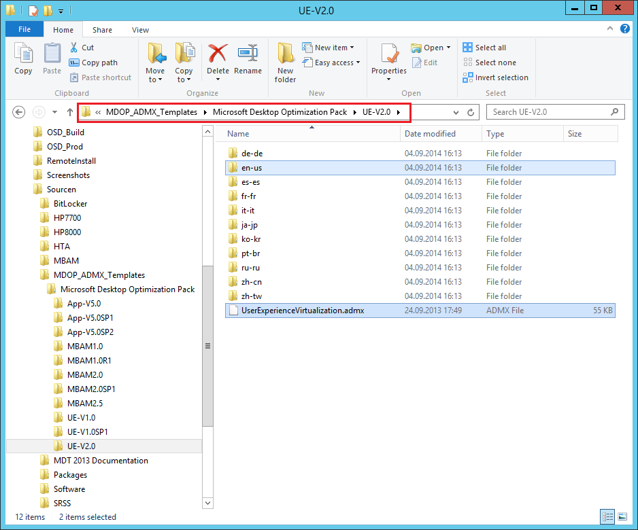The image size is (638, 530).
Task: Customize Quick Access Toolbar dropdown
Action: click(61, 11)
